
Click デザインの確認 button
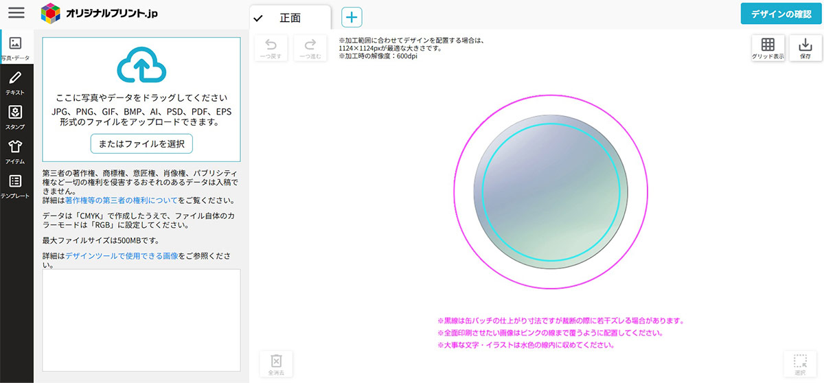click(781, 14)
